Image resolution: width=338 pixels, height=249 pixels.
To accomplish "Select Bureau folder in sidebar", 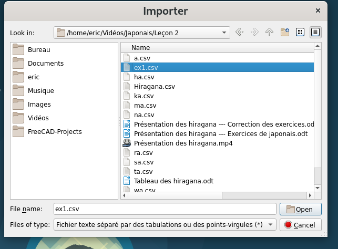I will (39, 50).
